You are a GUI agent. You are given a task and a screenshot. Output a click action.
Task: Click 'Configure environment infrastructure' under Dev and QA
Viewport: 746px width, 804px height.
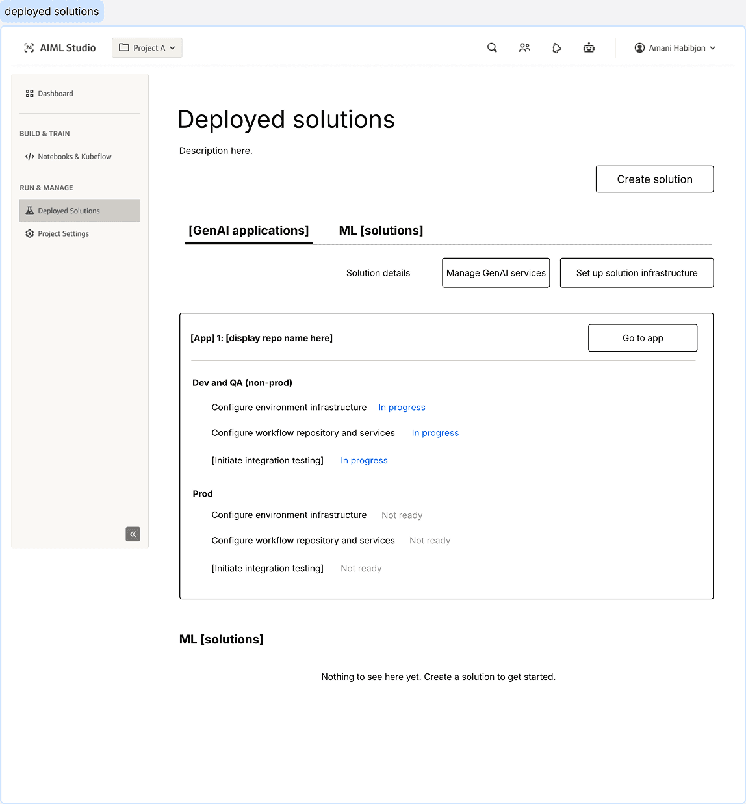click(x=289, y=408)
